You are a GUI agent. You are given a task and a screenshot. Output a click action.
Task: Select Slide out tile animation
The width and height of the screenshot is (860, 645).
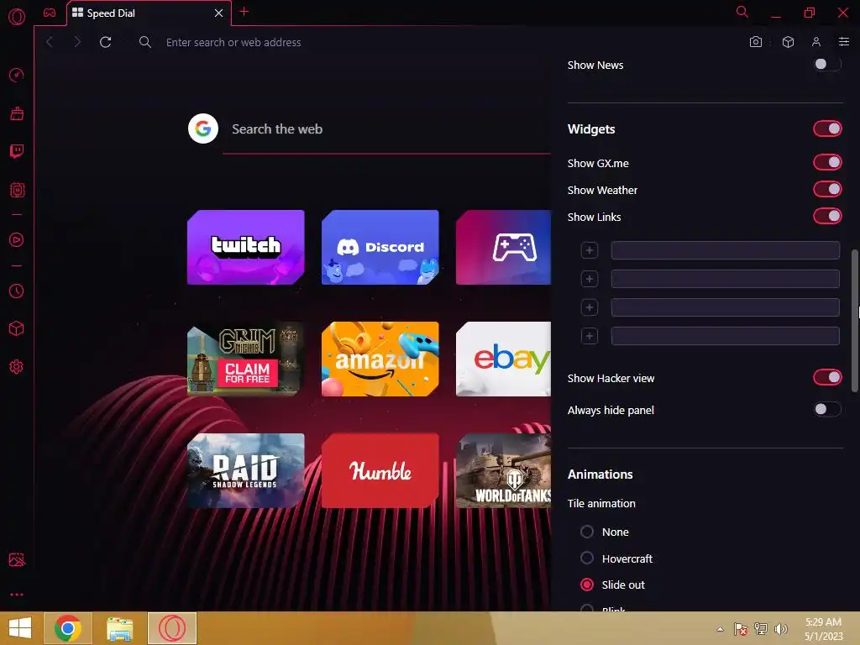(x=587, y=585)
